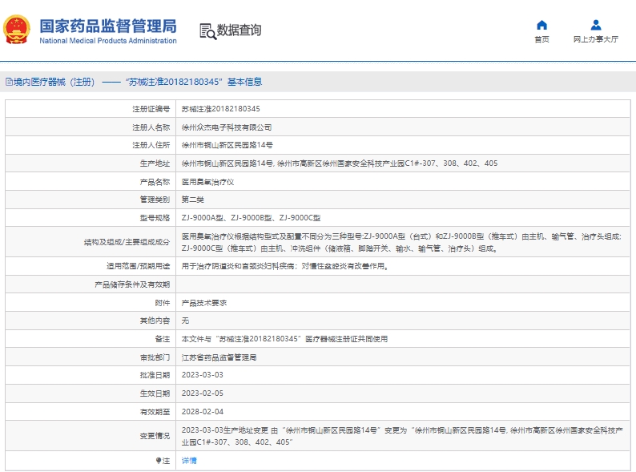Image resolution: width=636 pixels, height=472 pixels.
Task: Click the 注册证编号 label
Action: click(151, 109)
